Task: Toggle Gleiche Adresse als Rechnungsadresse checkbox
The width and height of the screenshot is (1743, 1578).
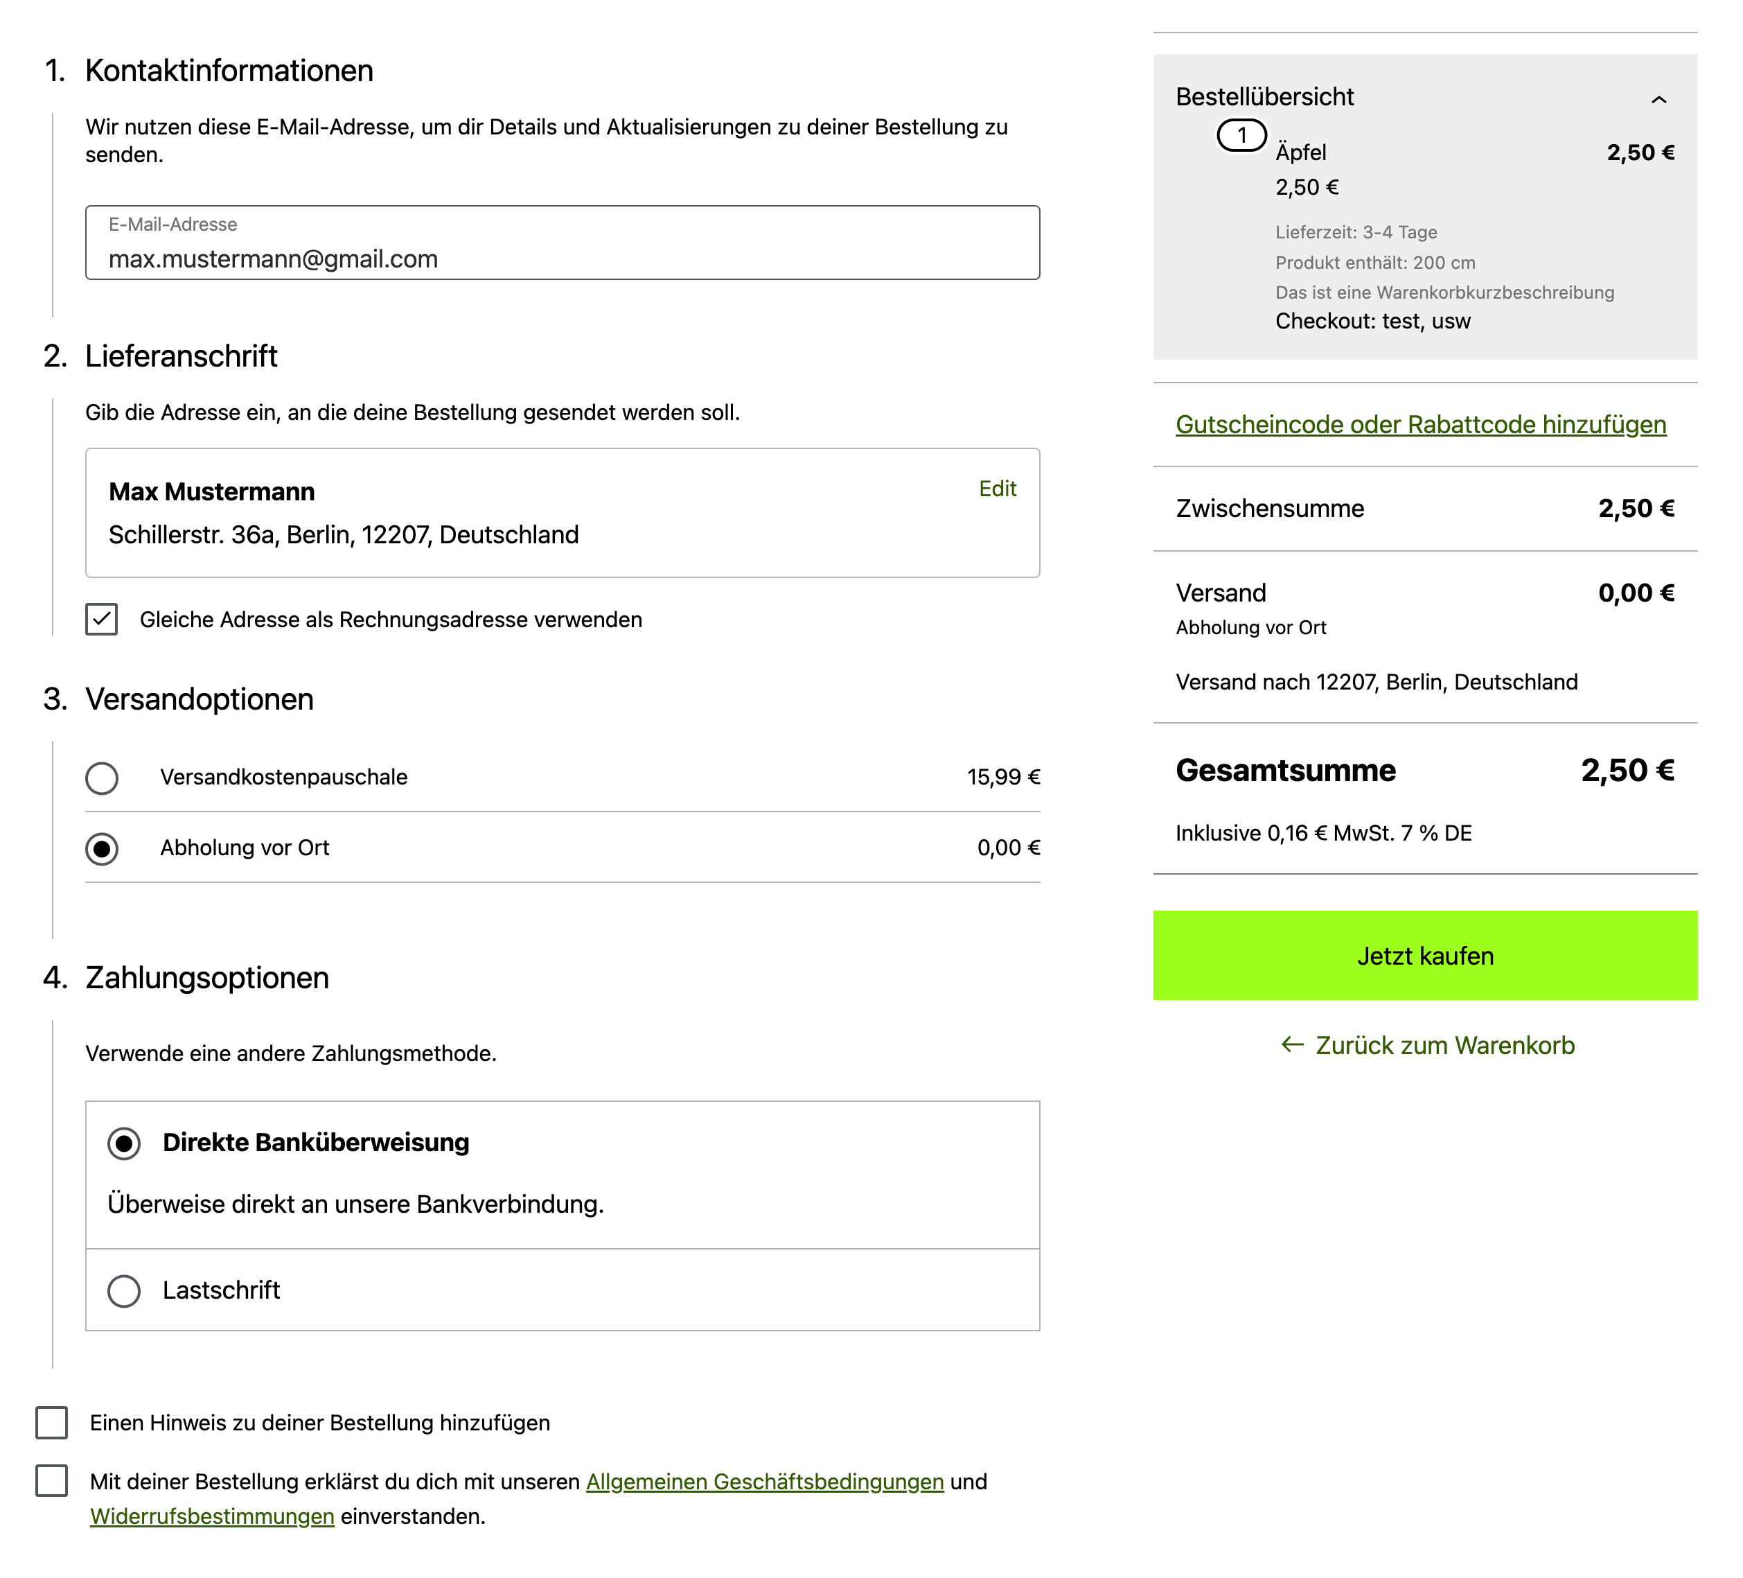Action: tap(102, 620)
